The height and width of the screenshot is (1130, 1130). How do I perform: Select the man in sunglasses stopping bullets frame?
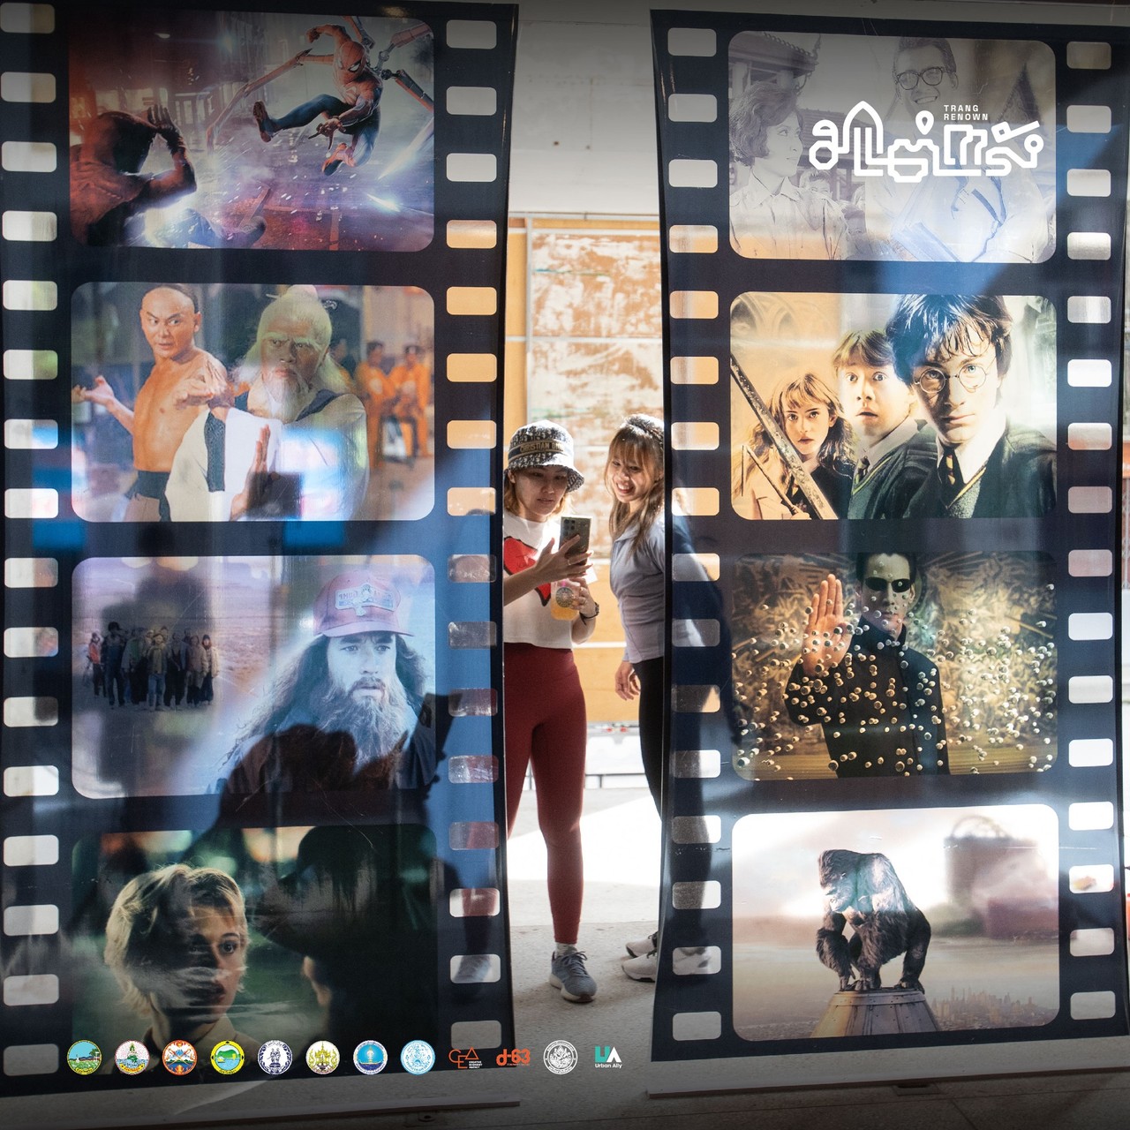click(894, 667)
